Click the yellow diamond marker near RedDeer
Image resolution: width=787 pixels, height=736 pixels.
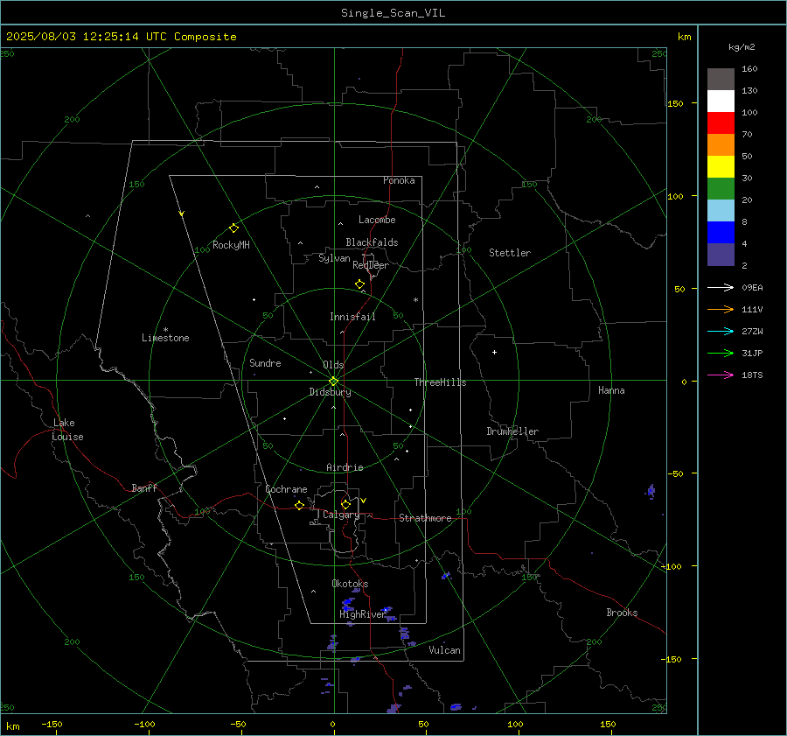[360, 284]
